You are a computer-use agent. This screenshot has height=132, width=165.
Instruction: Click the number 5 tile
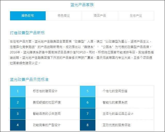pos(88,91)
